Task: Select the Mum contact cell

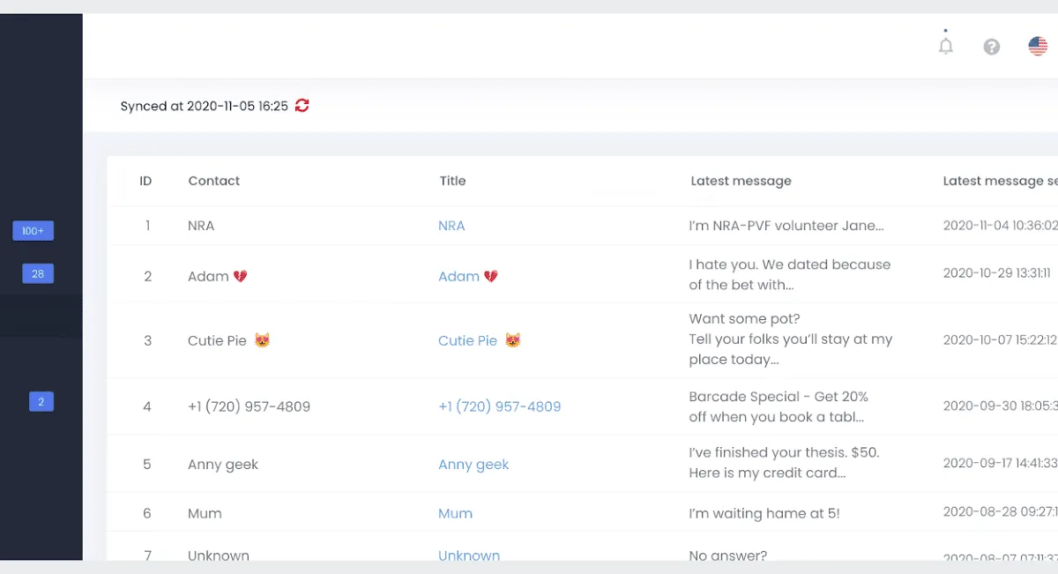Action: coord(205,513)
